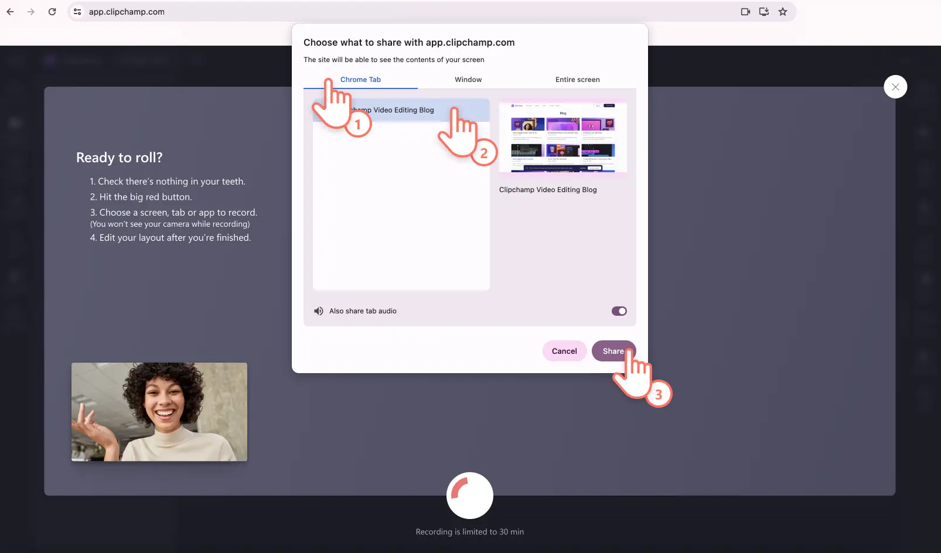Click the Share button

pos(613,351)
